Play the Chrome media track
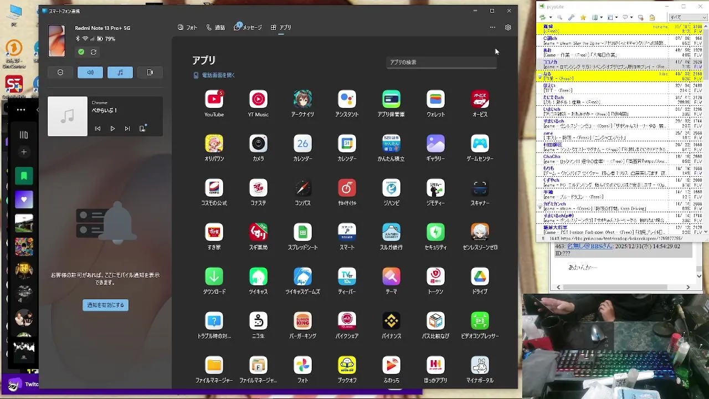The width and height of the screenshot is (709, 399). coord(112,129)
